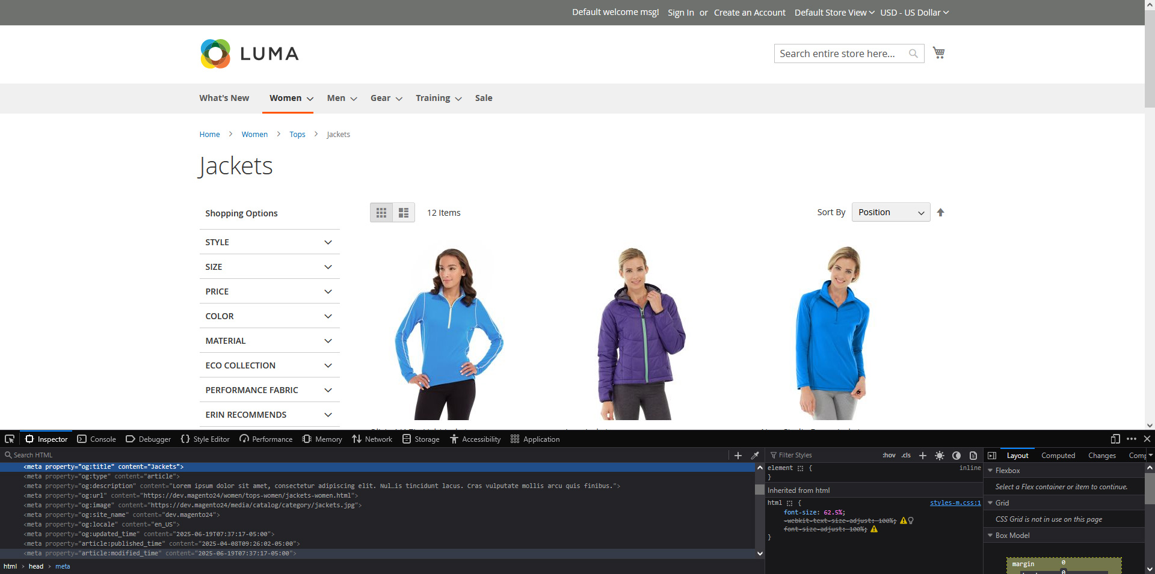Toggle pseudo-class :hov panel
The width and height of the screenshot is (1155, 574).
[x=889, y=455]
